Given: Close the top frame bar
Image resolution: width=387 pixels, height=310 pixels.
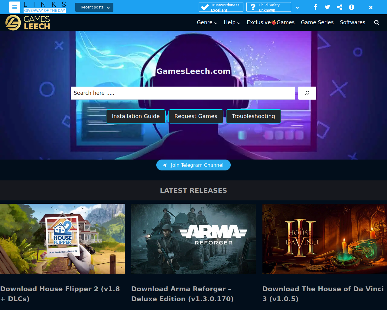Looking at the screenshot, I should [x=371, y=7].
